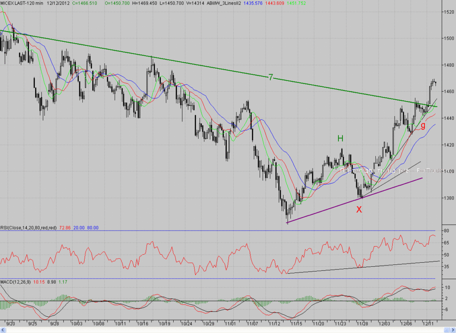Click the 10/03 date axis label
This screenshot has height=333, width=456.
77,323
